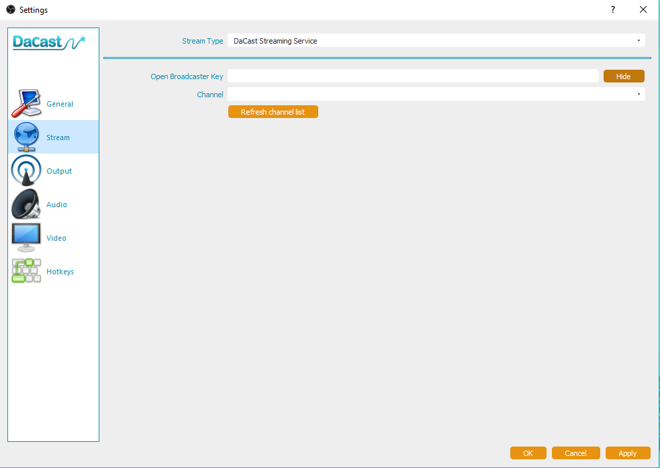The width and height of the screenshot is (660, 468).
Task: Click the OBS icon in title bar
Action: point(11,9)
